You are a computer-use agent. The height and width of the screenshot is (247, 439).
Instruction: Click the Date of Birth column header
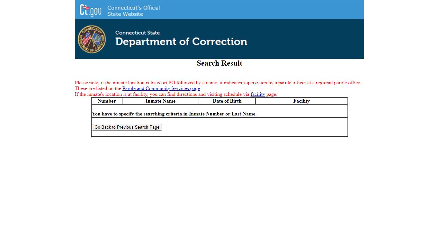pyautogui.click(x=227, y=101)
